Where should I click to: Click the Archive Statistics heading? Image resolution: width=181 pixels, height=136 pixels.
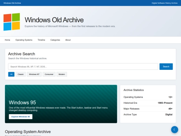pos(133,90)
